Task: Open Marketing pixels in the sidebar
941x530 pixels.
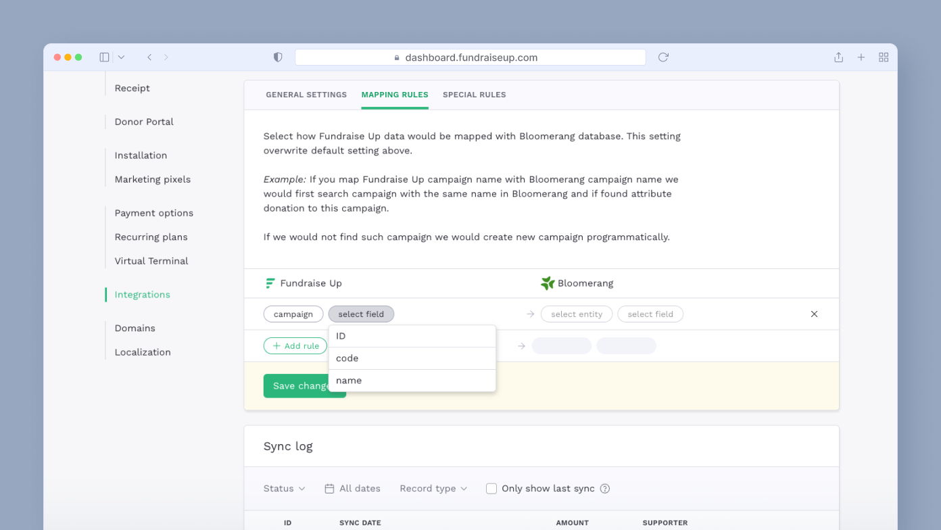Action: click(x=153, y=179)
